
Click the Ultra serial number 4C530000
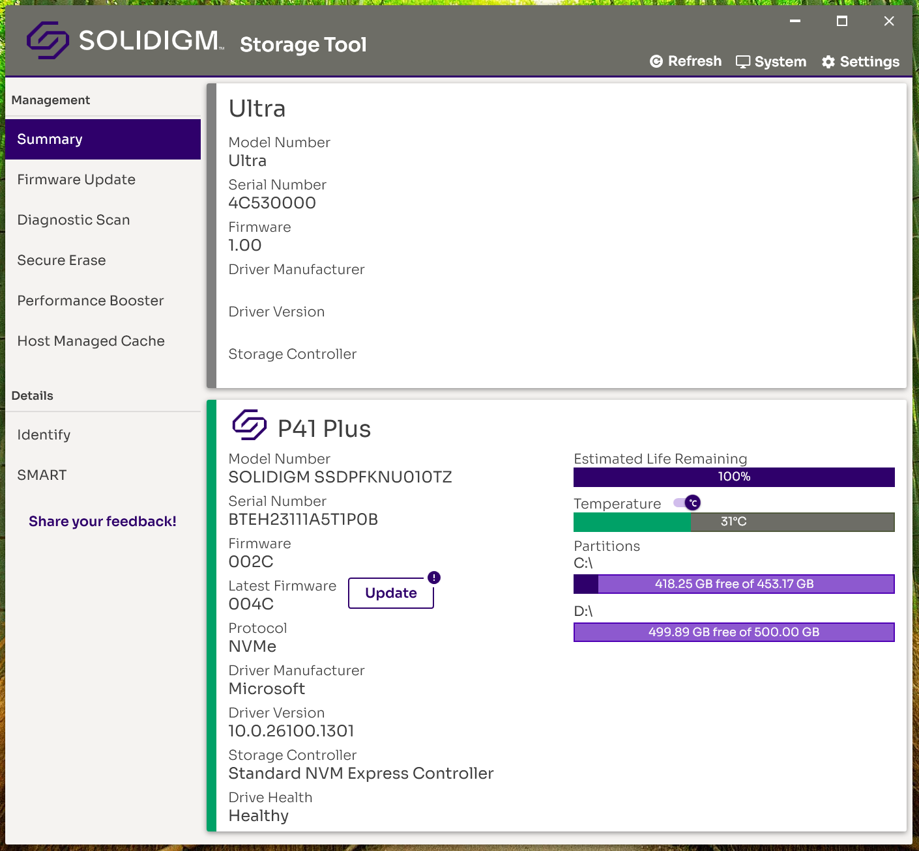(x=272, y=203)
